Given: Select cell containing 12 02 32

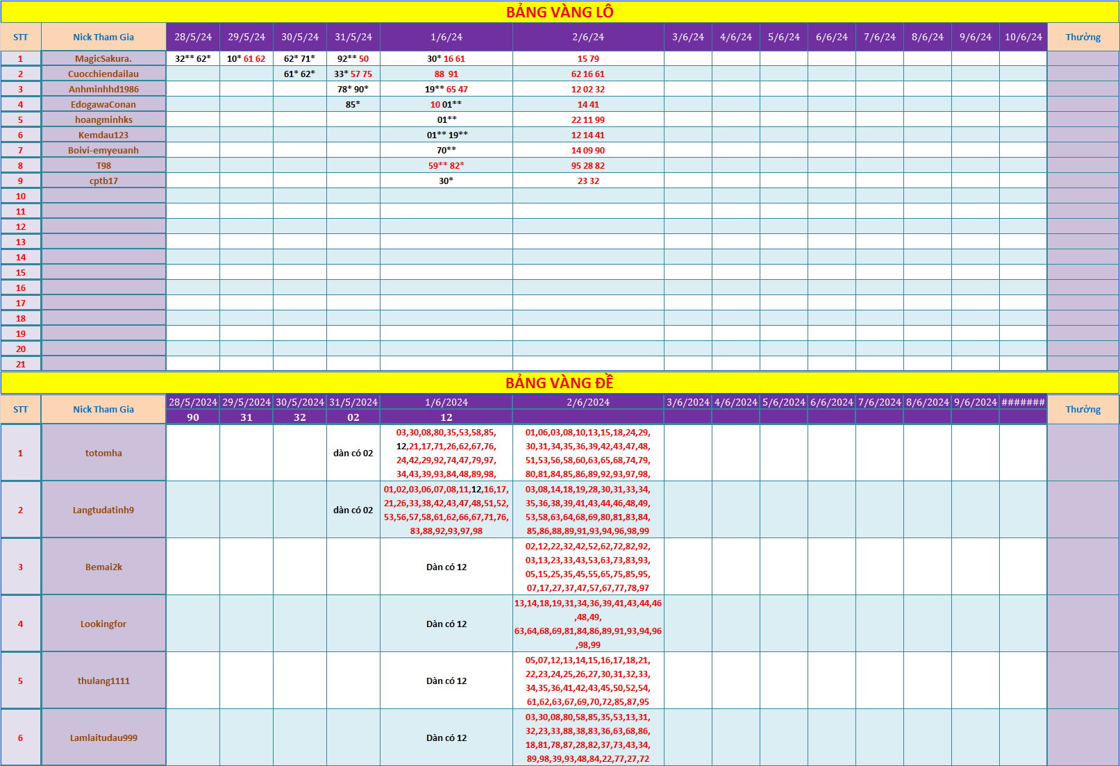Looking at the screenshot, I should (x=588, y=89).
